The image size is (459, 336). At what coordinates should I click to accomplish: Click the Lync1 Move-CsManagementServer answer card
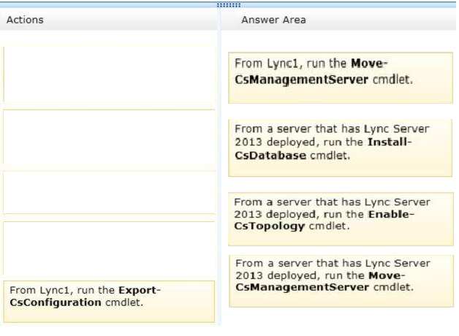341,77
